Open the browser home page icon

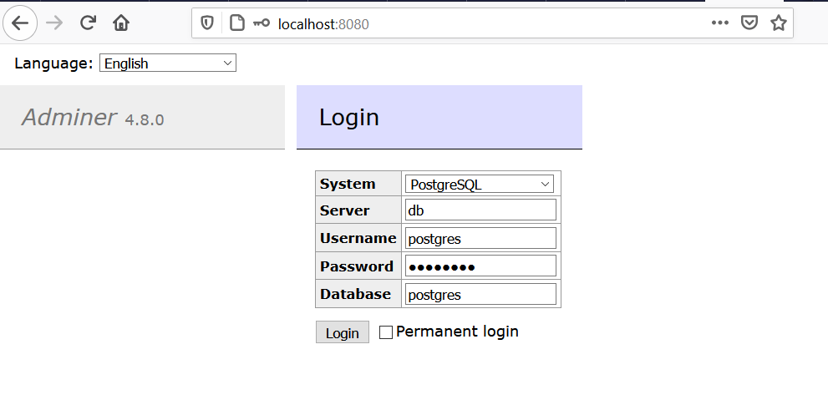pos(121,23)
